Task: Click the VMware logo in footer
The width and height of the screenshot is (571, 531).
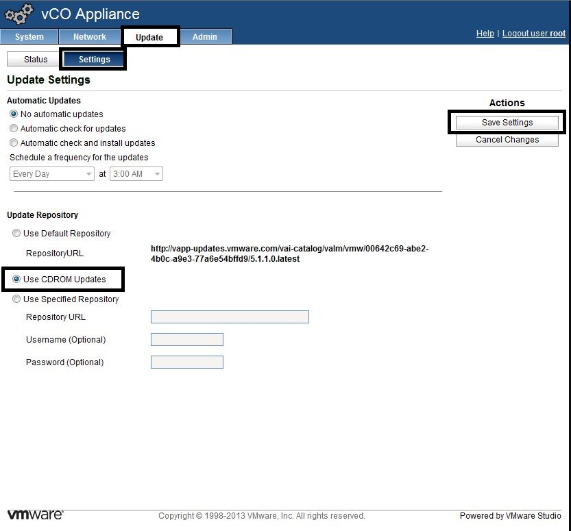Action: [x=35, y=515]
